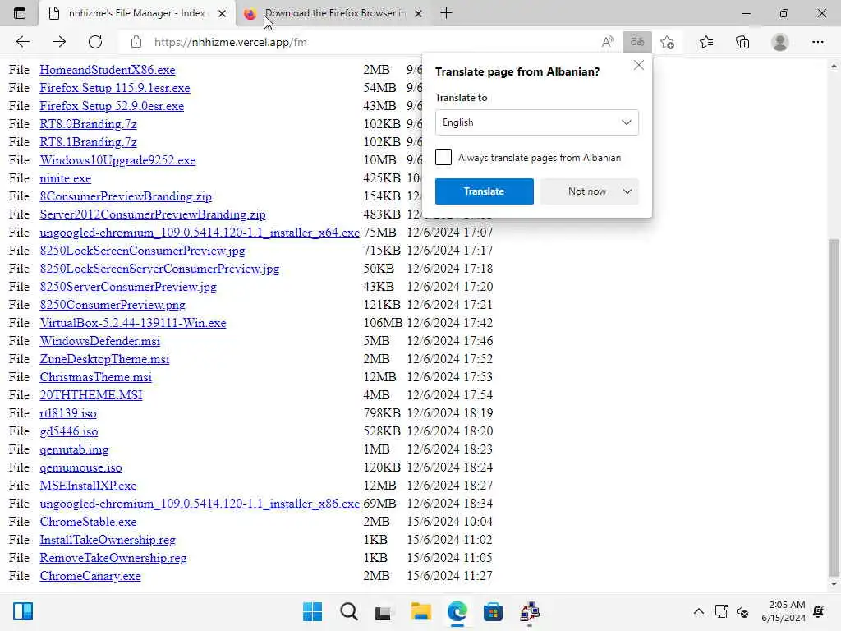Open network status tray icon
This screenshot has width=841, height=631.
tap(721, 611)
